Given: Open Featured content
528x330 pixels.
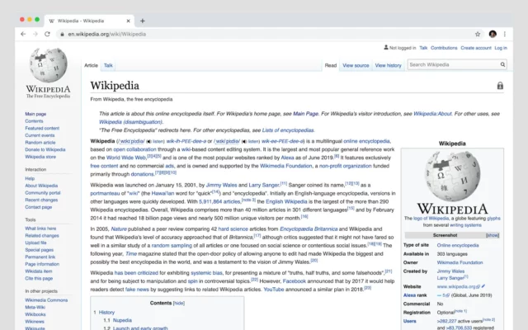Looking at the screenshot, I should 42,128.
